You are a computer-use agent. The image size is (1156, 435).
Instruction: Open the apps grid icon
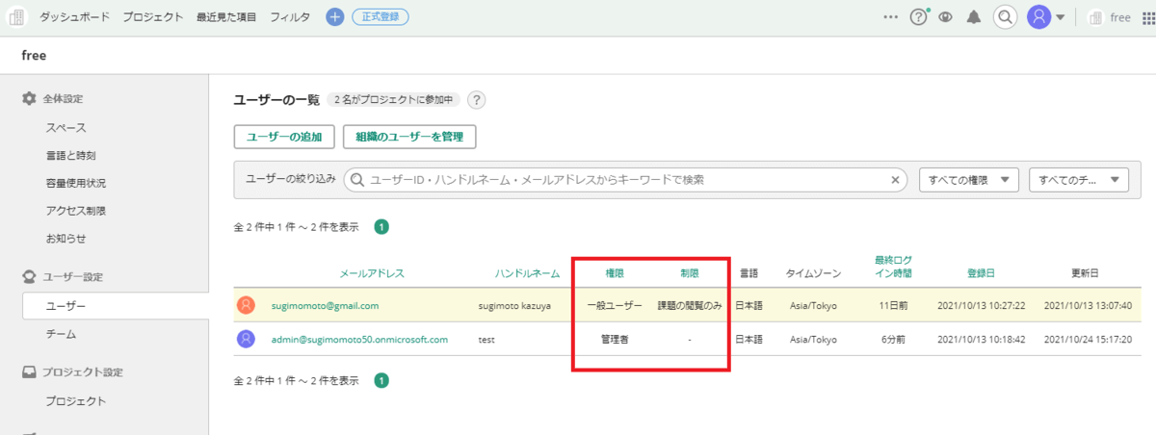click(x=1147, y=17)
